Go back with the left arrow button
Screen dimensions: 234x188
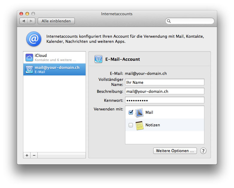point(24,21)
